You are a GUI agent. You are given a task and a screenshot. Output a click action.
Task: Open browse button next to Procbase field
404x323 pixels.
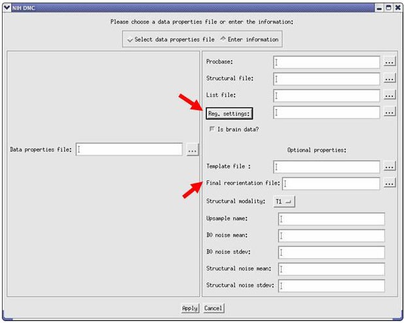click(390, 62)
